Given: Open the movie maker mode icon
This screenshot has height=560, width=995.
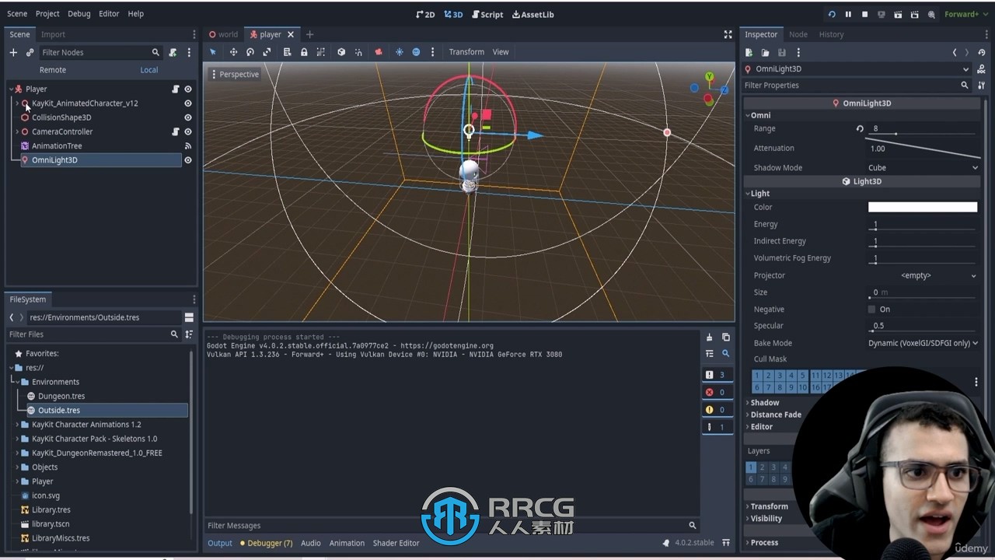Looking at the screenshot, I should tap(931, 14).
